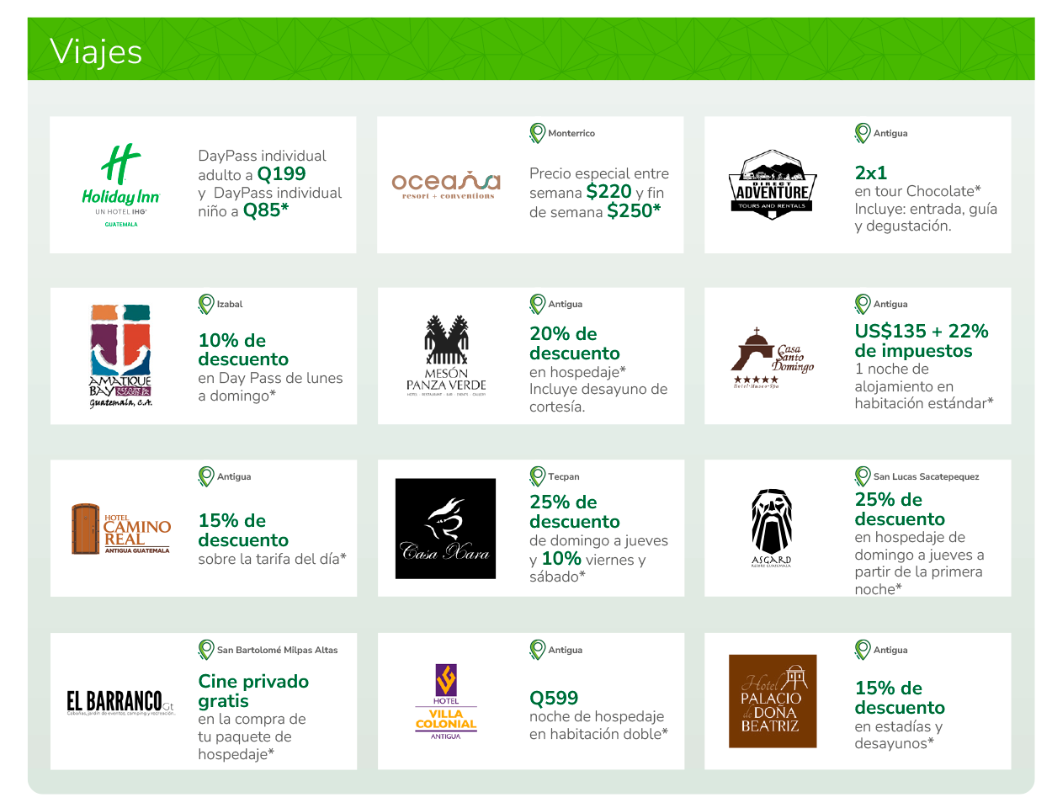Image resolution: width=1052 pixels, height=808 pixels.
Task: Click the "$250*" weekend price for Oceana
Action: point(635,211)
